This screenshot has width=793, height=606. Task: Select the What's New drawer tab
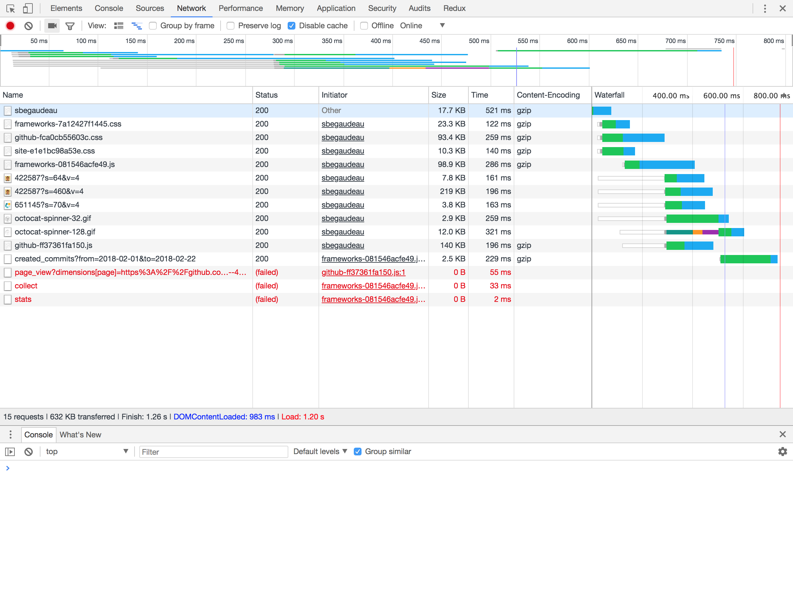click(x=80, y=435)
